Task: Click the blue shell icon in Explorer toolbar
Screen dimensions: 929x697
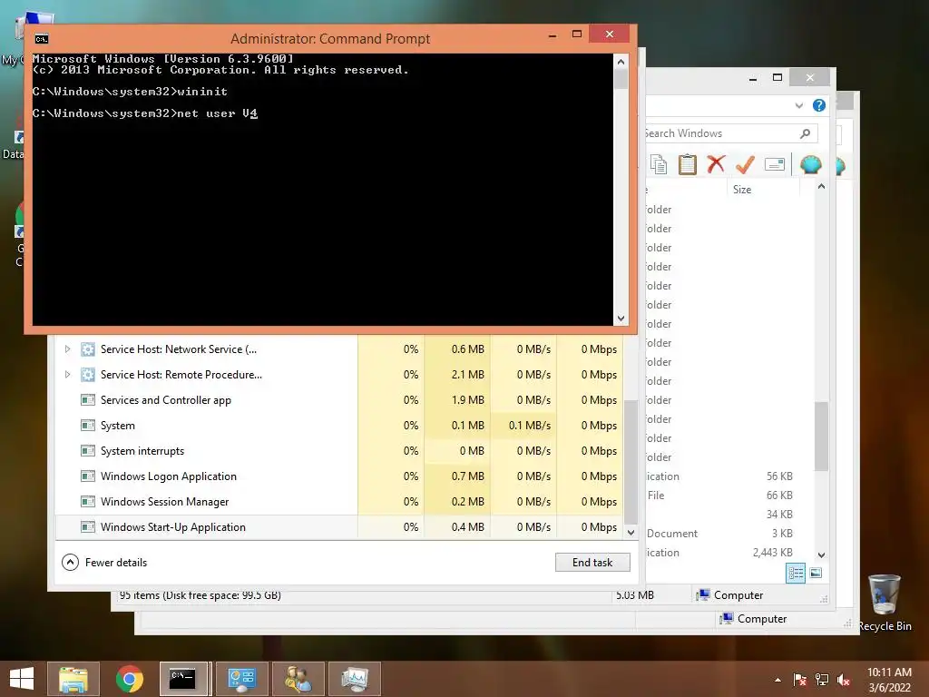Action: pyautogui.click(x=810, y=164)
